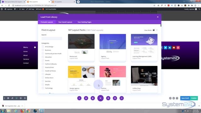Switch to Free Layout Demo browser tab
Screen dimensions: 201x113
[x=13, y=2]
